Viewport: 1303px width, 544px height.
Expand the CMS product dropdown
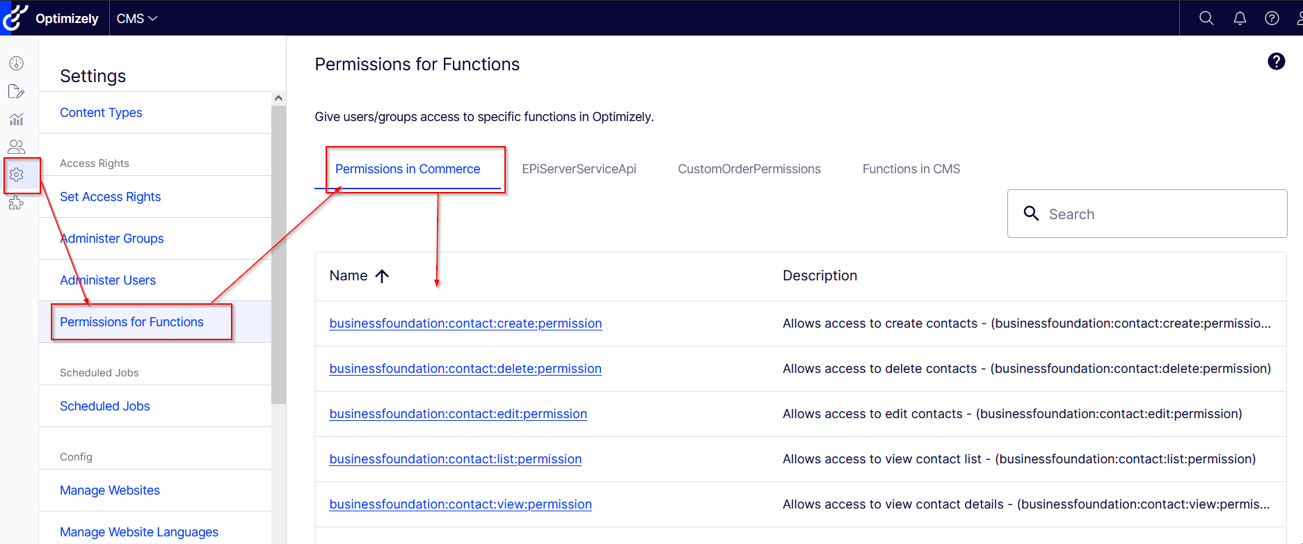pyautogui.click(x=137, y=19)
